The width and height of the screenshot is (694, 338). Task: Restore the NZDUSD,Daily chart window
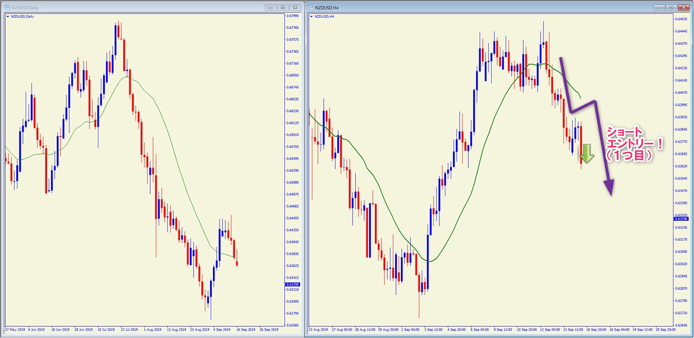tap(283, 8)
